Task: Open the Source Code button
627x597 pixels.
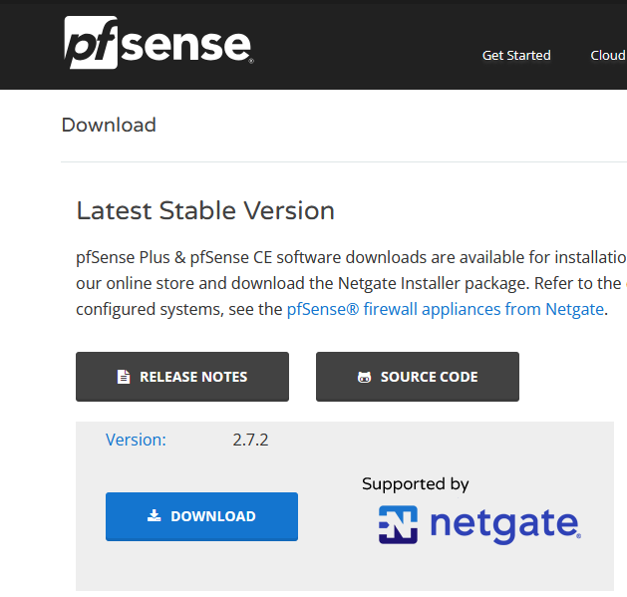Action: 418,377
